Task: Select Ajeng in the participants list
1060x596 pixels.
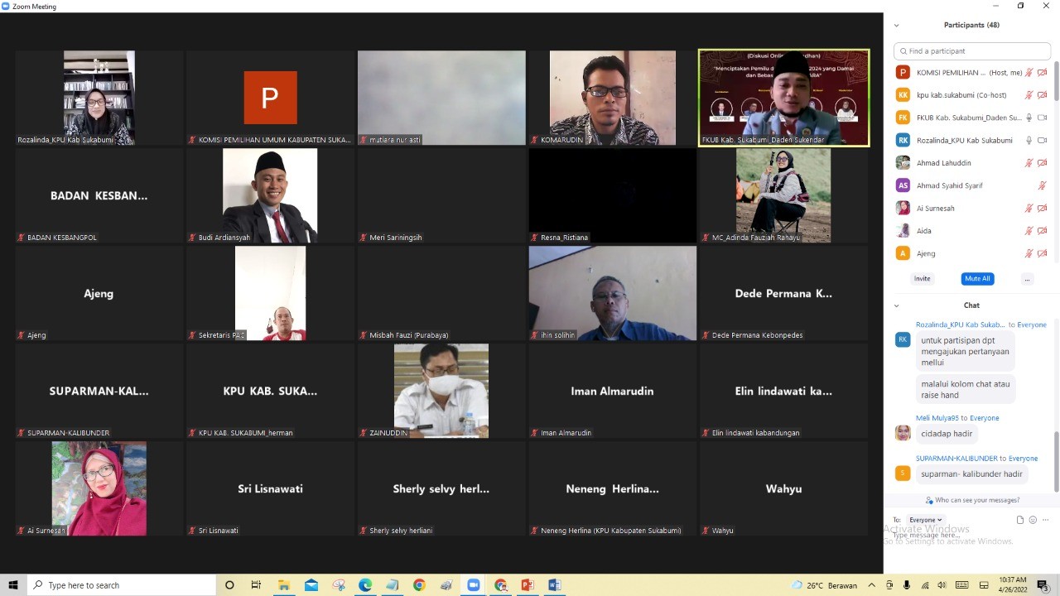Action: coord(926,253)
